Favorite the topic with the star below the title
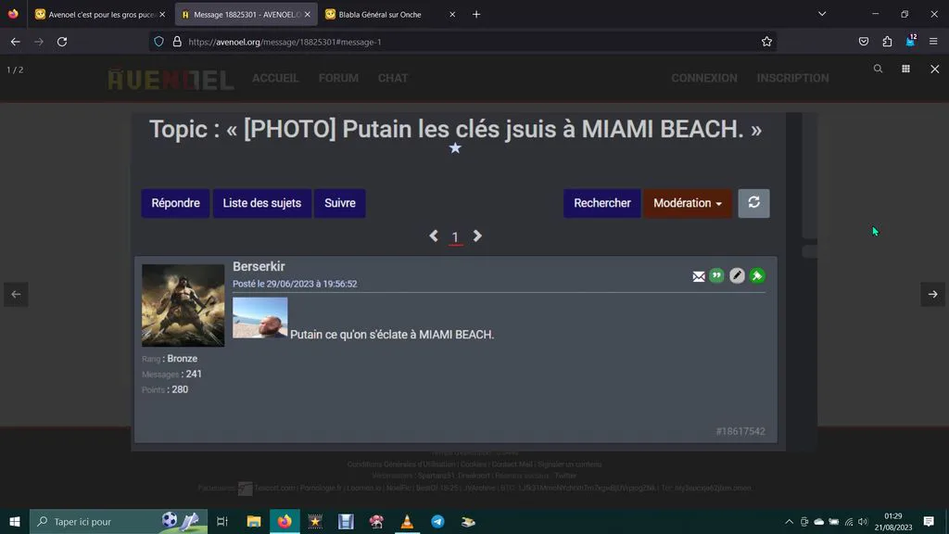Image resolution: width=949 pixels, height=534 pixels. (455, 148)
